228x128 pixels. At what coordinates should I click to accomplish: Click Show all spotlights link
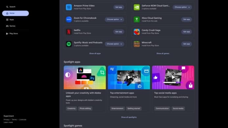[129, 117]
